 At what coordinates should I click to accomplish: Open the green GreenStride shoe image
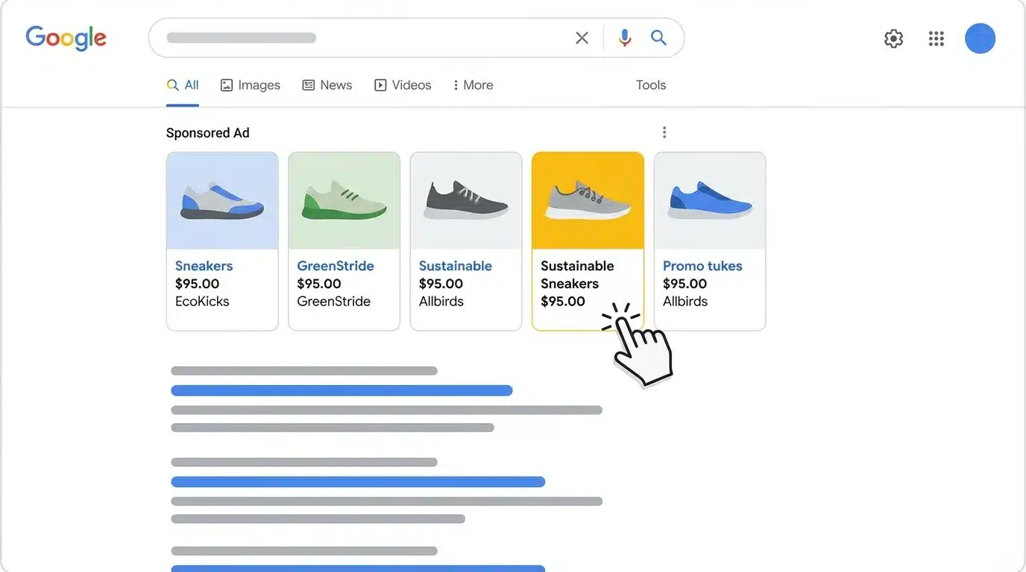(344, 201)
